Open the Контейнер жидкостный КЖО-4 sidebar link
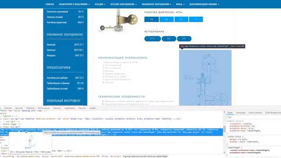This screenshot has height=158, width=281. pos(65,22)
